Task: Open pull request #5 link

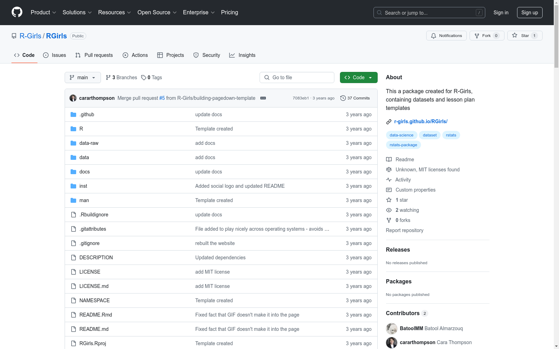Action: (162, 98)
